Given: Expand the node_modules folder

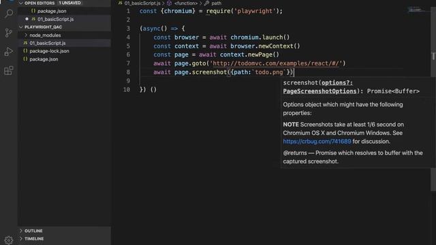Looking at the screenshot, I should pyautogui.click(x=26, y=35).
